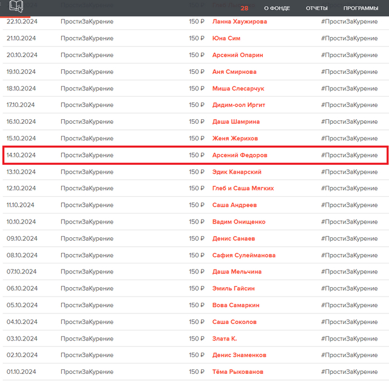Open Даша Мельчина's link
Viewport: 389px width, 381px height.
pyautogui.click(x=237, y=272)
